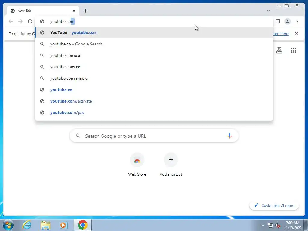
Task: Select the youtube.com music suggestion
Action: click(154, 78)
